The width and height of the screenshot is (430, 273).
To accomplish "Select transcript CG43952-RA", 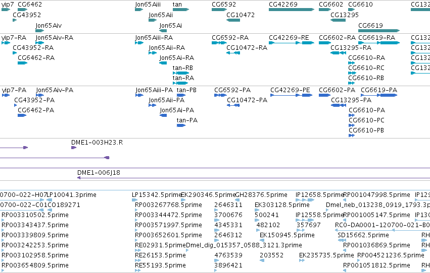I will coord(15,53).
